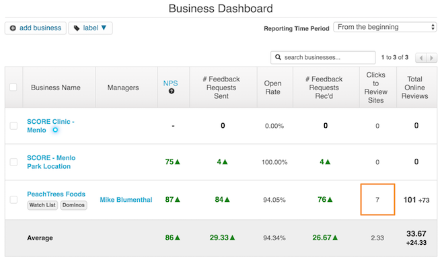This screenshot has height=259, width=442.
Task: Sort by NPS column header
Action: click(x=170, y=83)
